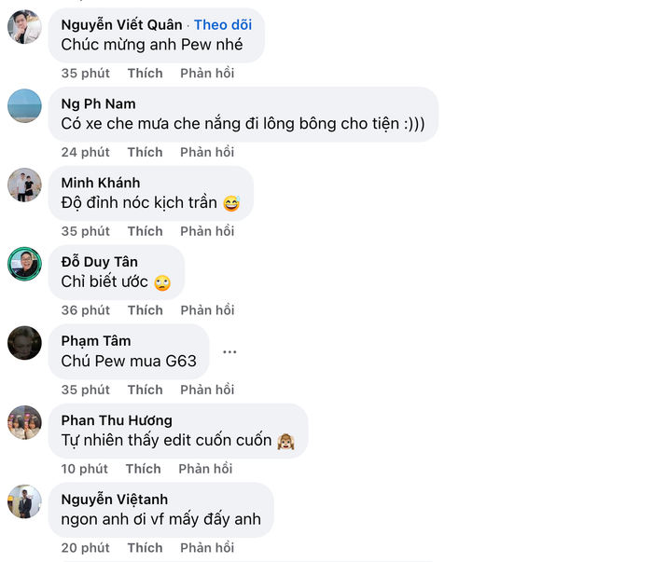Reply to Đỗ Duy Tân's comment
Image resolution: width=653 pixels, height=562 pixels.
click(207, 310)
